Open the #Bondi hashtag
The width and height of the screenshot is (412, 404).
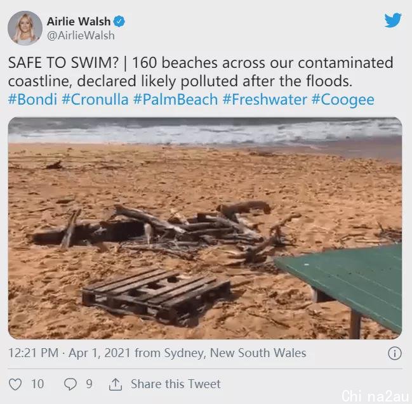point(32,99)
